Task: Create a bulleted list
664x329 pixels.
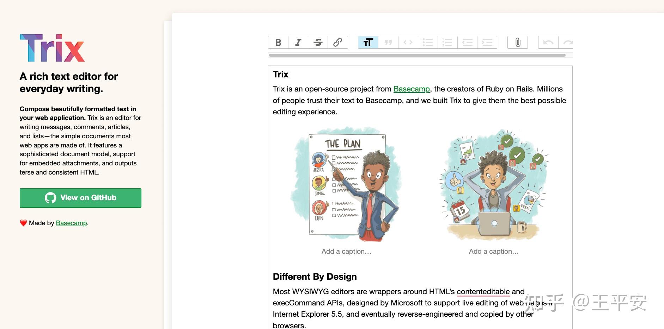Action: [428, 43]
